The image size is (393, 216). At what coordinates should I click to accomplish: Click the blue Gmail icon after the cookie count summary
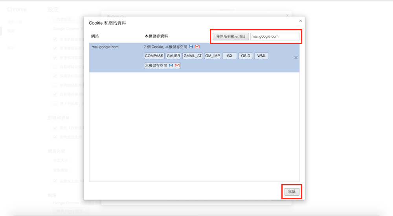[191, 47]
